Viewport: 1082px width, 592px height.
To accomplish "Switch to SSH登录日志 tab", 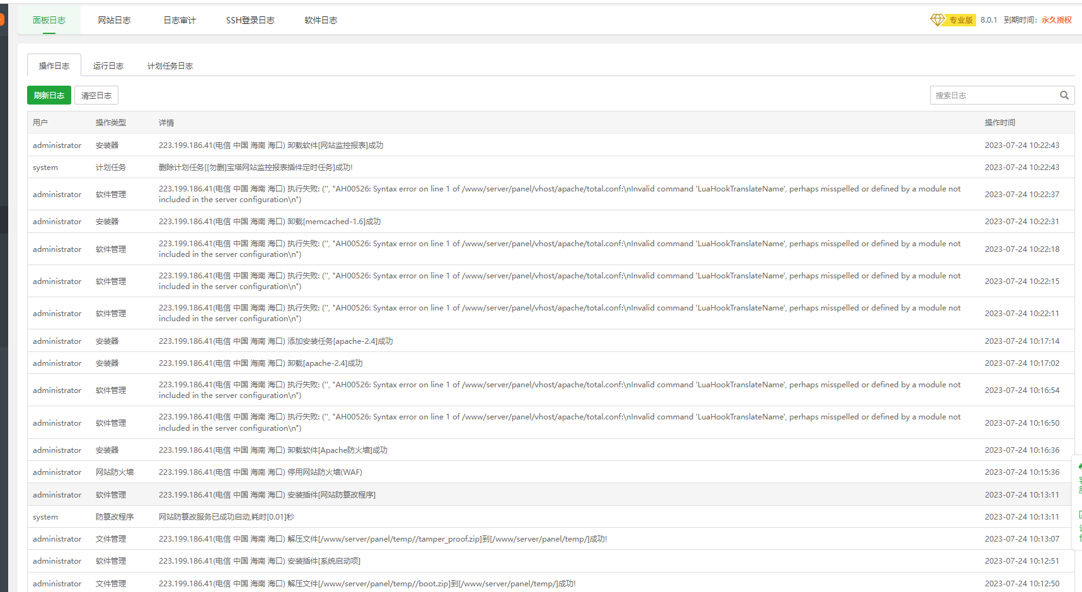I will [250, 20].
